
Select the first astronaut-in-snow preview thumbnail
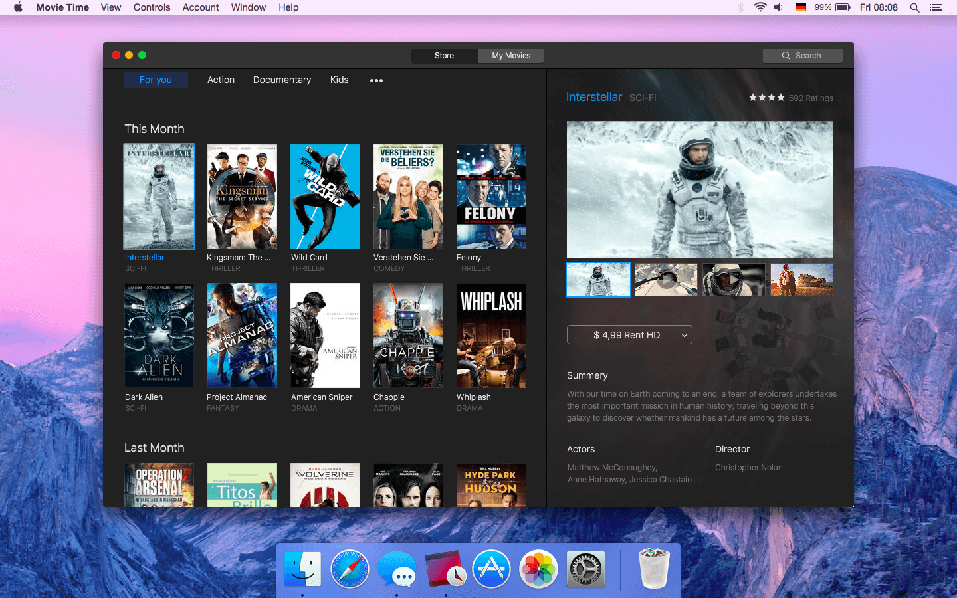coord(598,280)
